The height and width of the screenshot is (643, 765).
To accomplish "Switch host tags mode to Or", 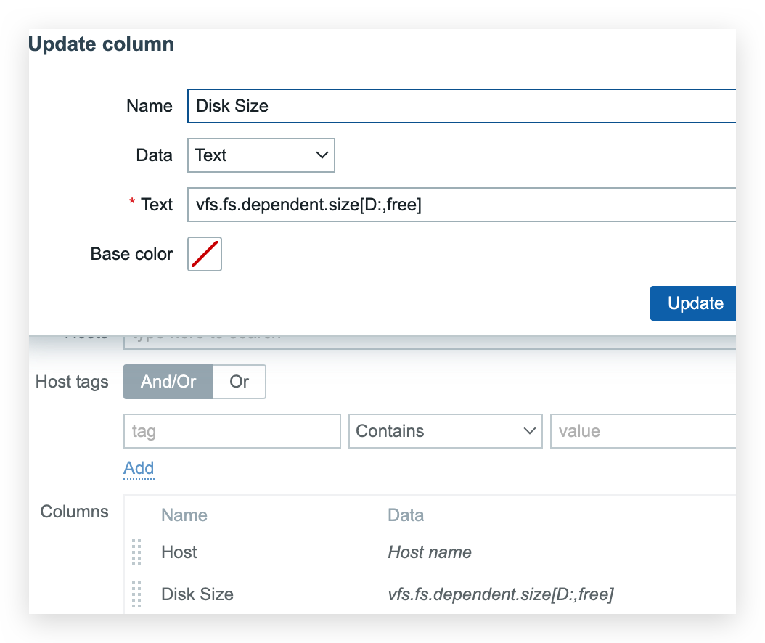I will (x=240, y=382).
